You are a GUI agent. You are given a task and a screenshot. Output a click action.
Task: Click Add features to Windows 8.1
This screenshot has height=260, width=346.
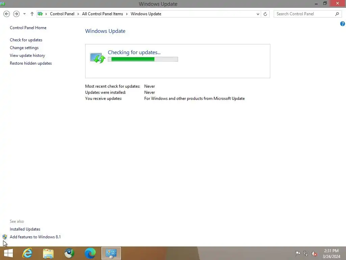[35, 237]
